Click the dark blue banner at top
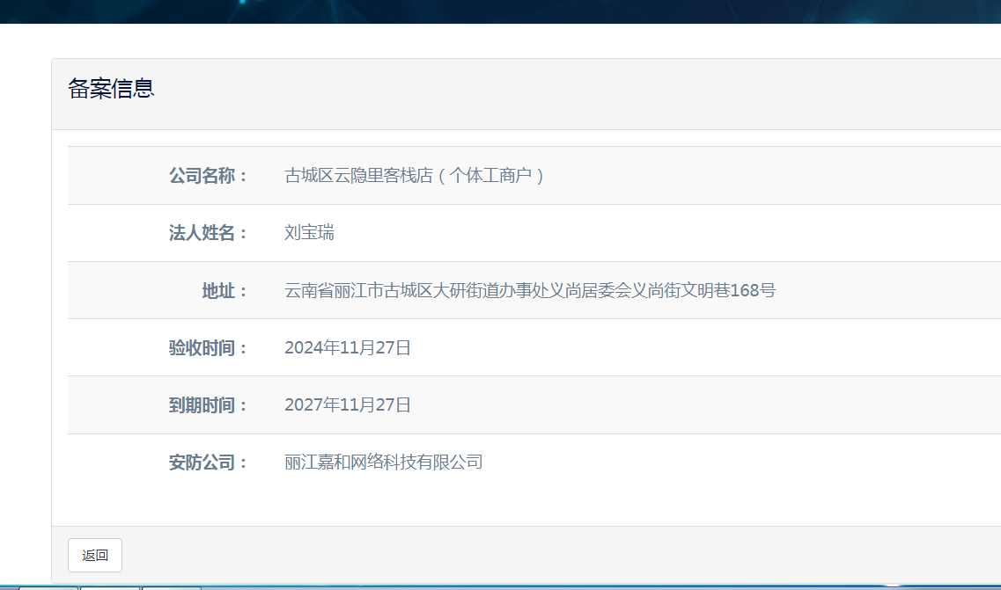This screenshot has height=590, width=1001. pyautogui.click(x=500, y=11)
